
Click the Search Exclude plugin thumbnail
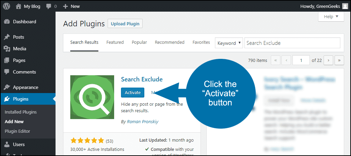pos(92,97)
